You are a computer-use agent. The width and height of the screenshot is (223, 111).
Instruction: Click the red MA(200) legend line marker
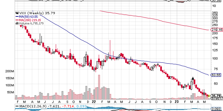click(17, 20)
